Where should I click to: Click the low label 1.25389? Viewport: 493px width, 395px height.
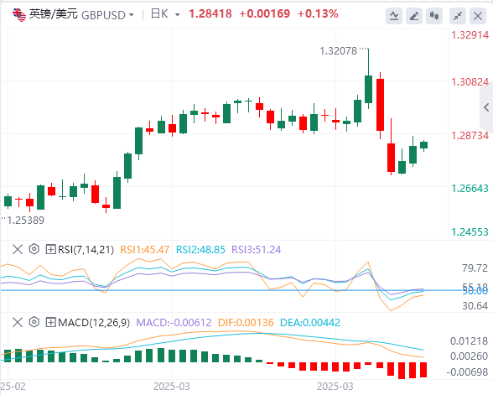[x=25, y=220]
